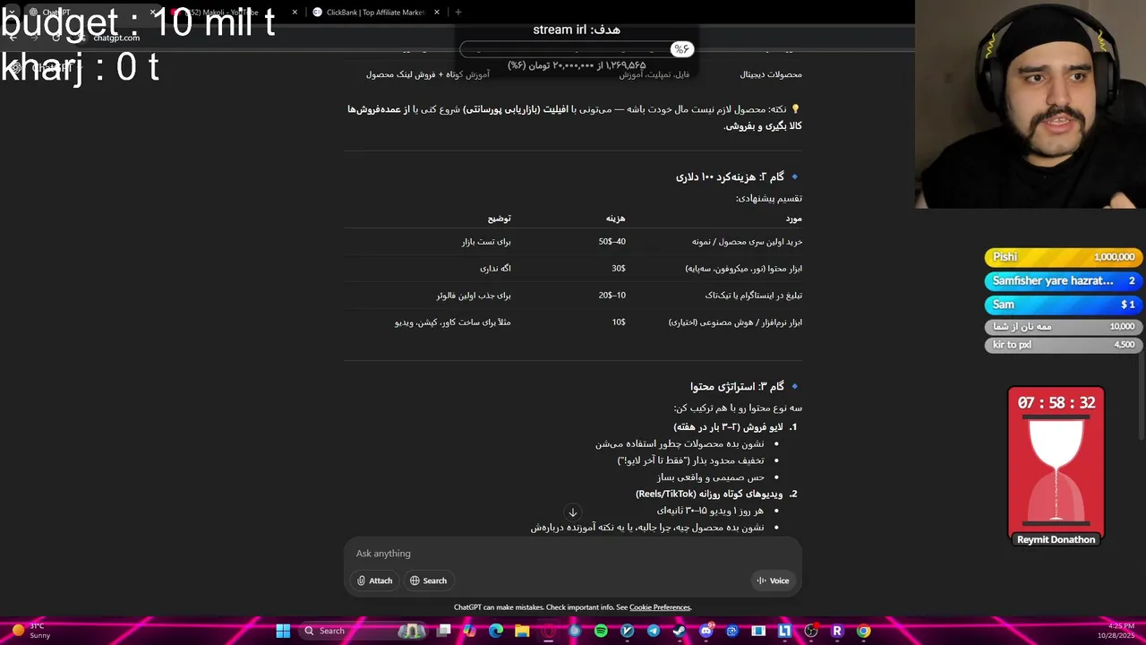Click the heading 'گام ۲: هزینه‌کرد ۱۰۰ دلاری'
The image size is (1146, 645).
(x=730, y=176)
